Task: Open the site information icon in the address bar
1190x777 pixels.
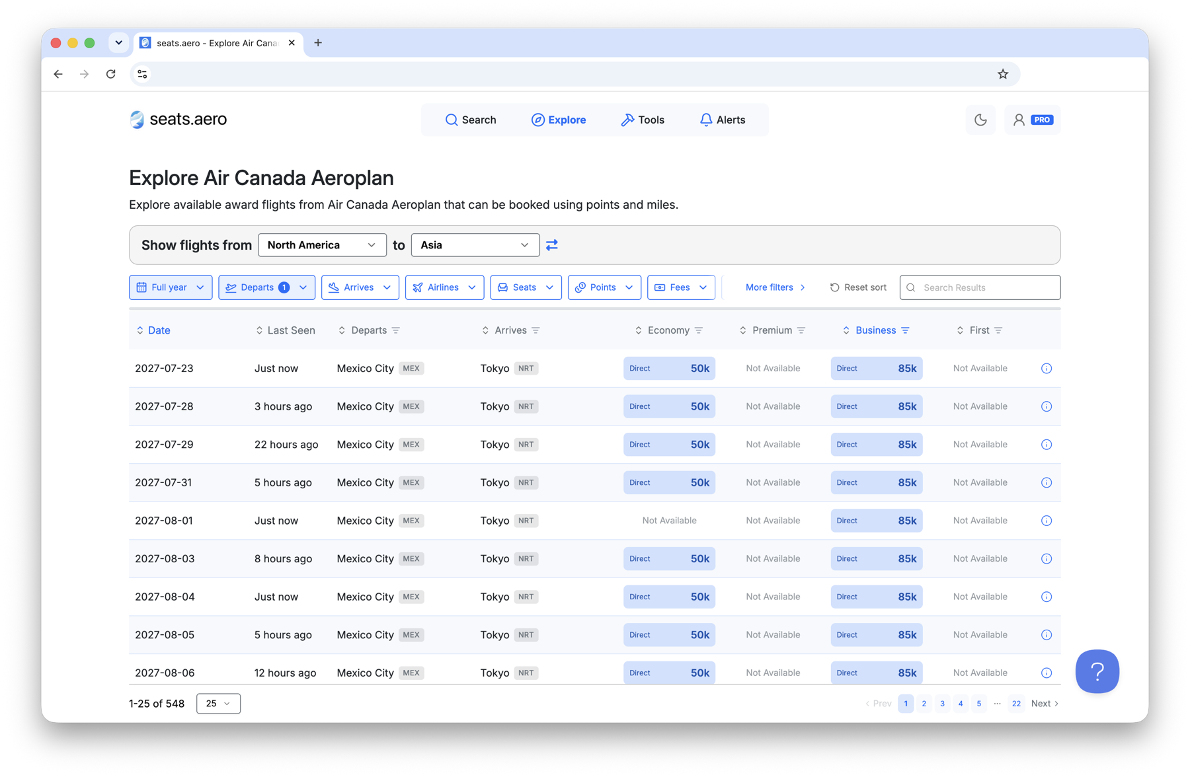Action: [142, 74]
